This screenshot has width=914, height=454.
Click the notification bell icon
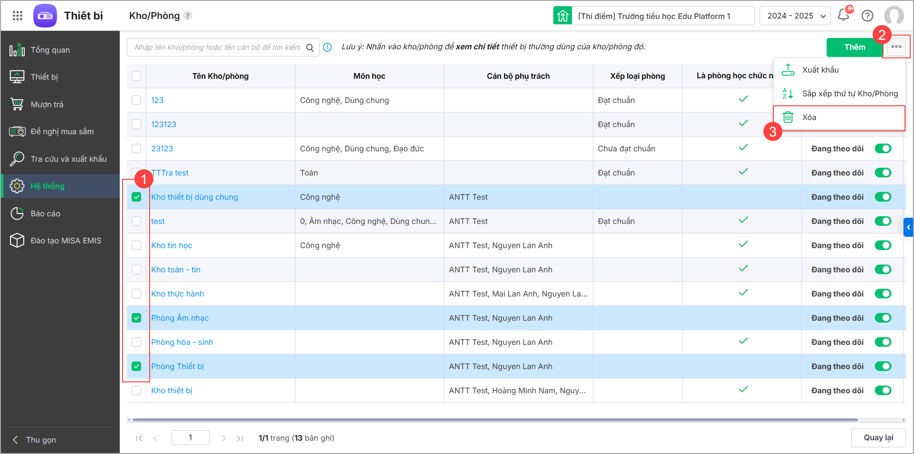coord(844,16)
